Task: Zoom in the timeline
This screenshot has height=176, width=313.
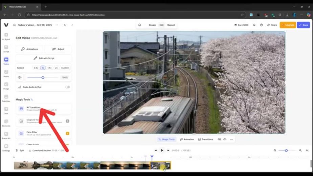Action: 300,150
